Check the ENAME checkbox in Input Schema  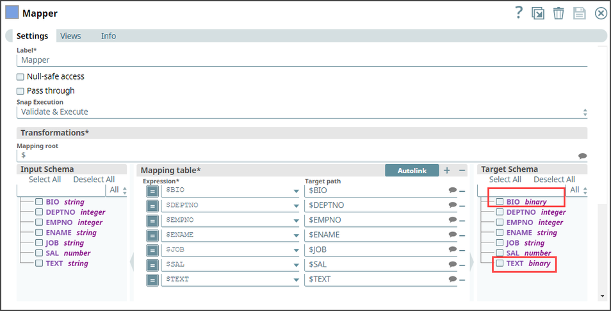tap(40, 233)
